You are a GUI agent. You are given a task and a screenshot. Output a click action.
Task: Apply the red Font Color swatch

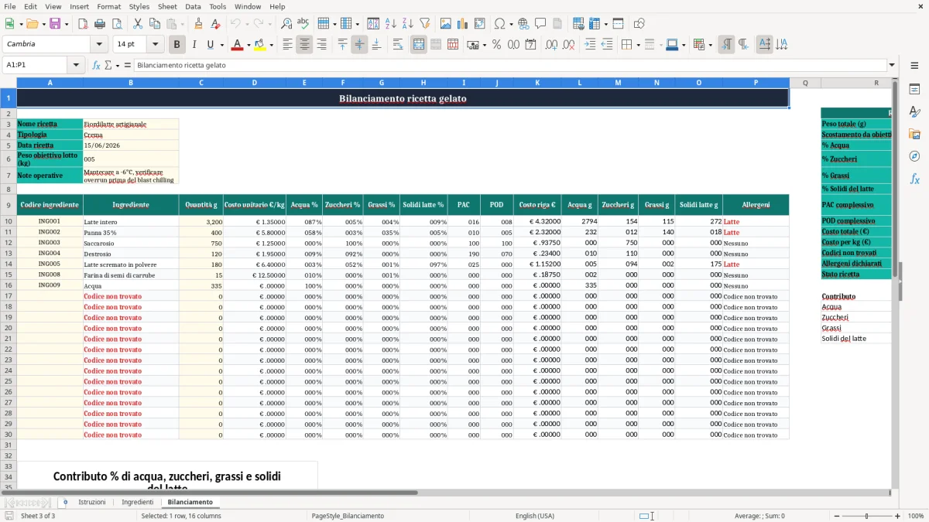pyautogui.click(x=237, y=45)
